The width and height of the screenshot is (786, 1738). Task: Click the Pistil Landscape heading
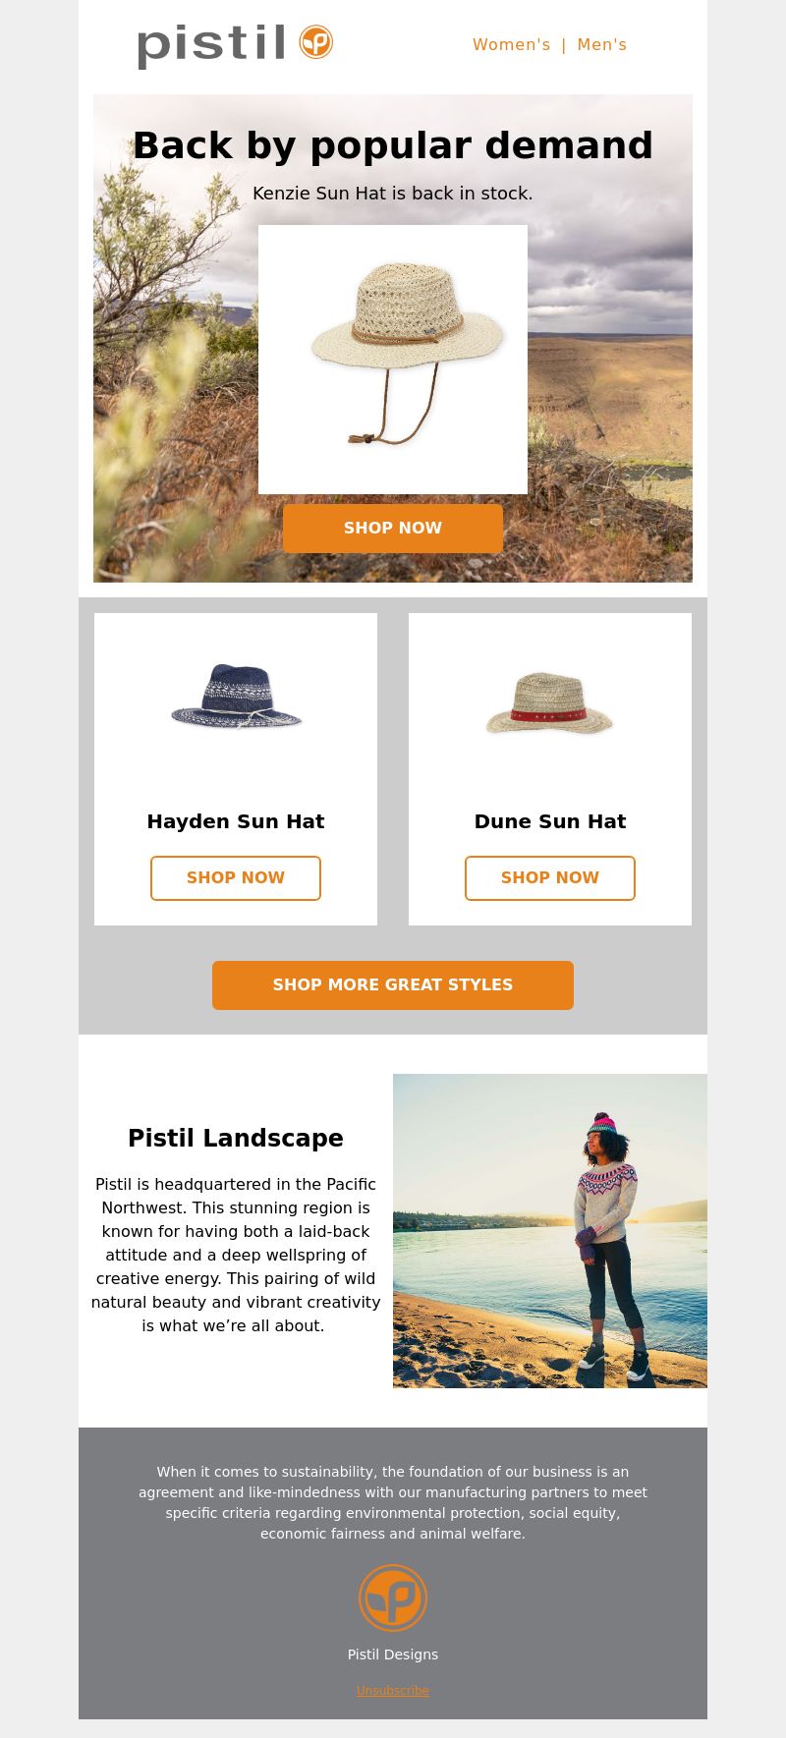(236, 1138)
